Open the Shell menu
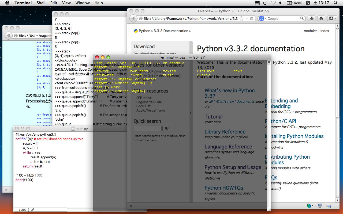343x214 pixels. point(41,3)
